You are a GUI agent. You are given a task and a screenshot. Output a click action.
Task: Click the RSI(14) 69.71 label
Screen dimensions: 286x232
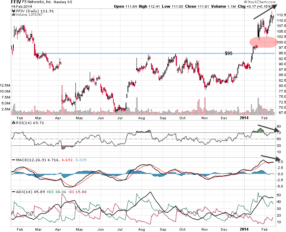30,123
